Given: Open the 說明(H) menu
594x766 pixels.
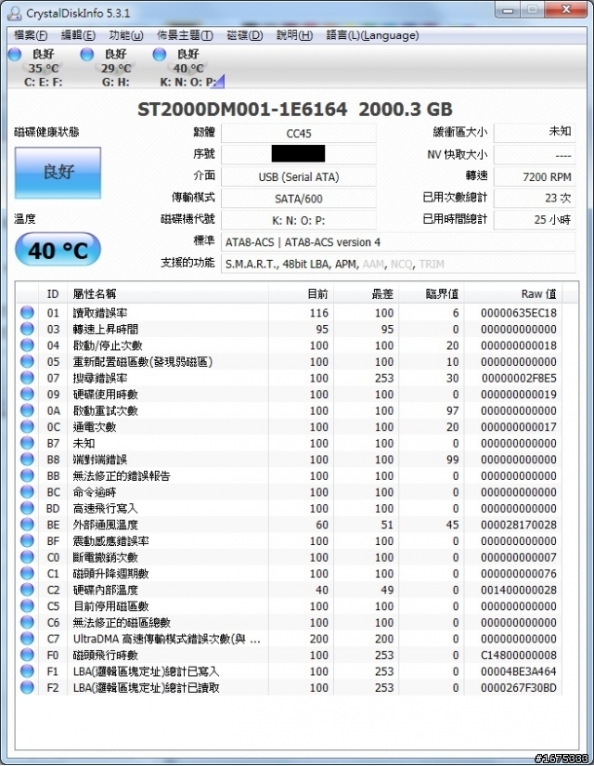Looking at the screenshot, I should pos(294,35).
